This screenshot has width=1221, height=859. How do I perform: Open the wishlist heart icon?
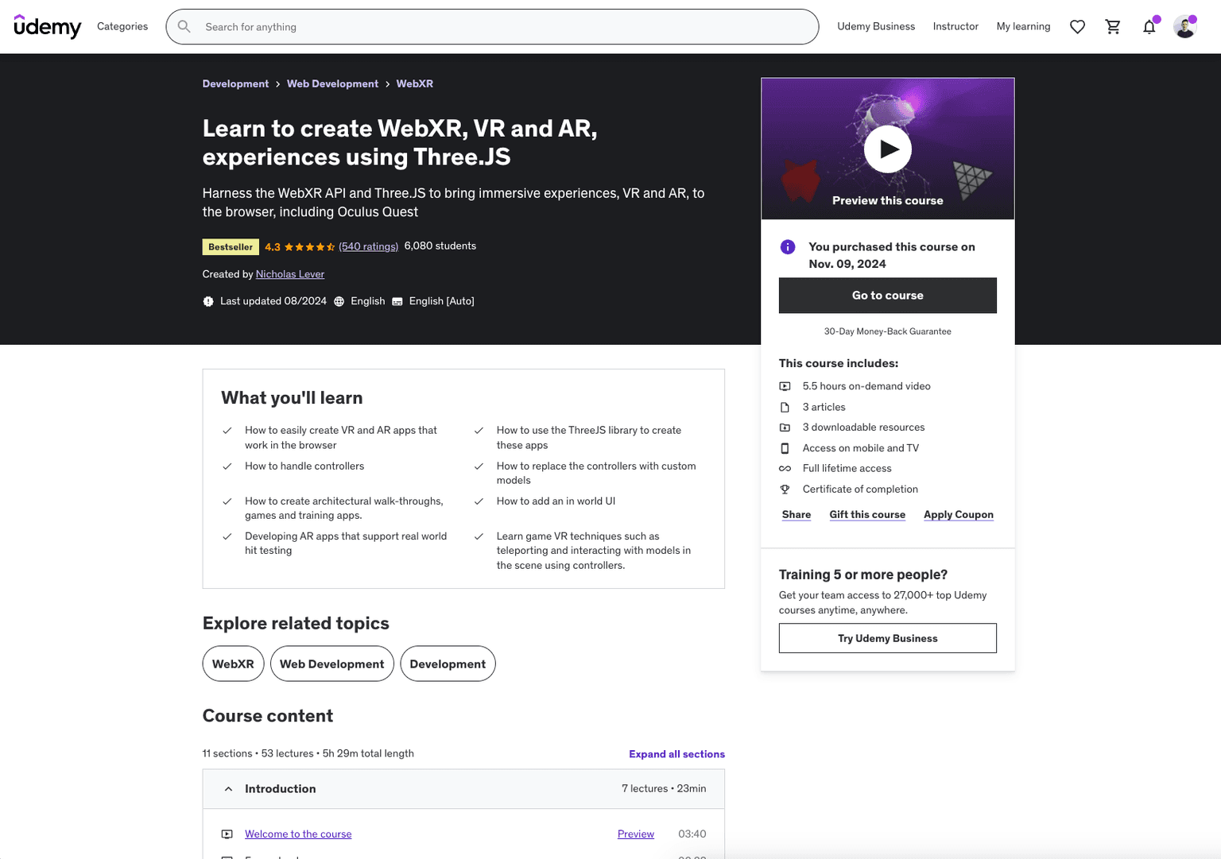(1077, 26)
